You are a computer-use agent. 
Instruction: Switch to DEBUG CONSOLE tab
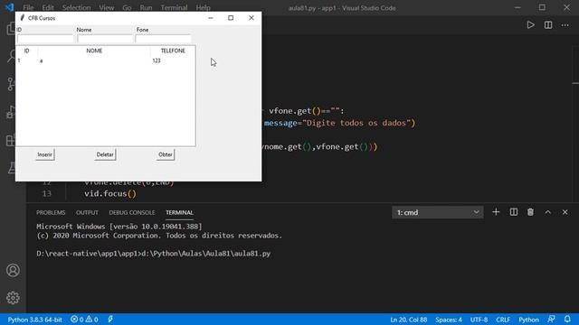pyautogui.click(x=132, y=213)
